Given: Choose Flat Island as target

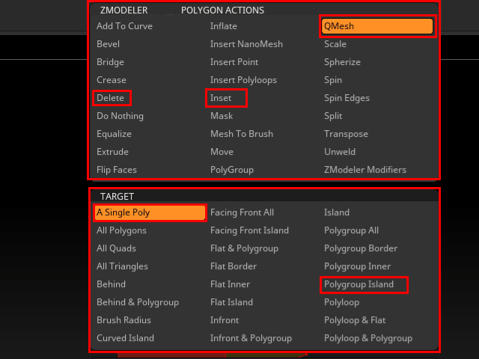Looking at the screenshot, I should (231, 302).
